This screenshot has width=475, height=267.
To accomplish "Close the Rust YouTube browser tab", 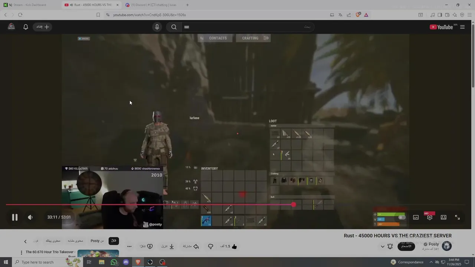I will pos(117,5).
